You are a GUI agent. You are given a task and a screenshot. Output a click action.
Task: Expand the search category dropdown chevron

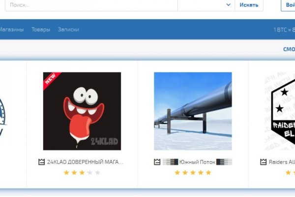point(228,5)
